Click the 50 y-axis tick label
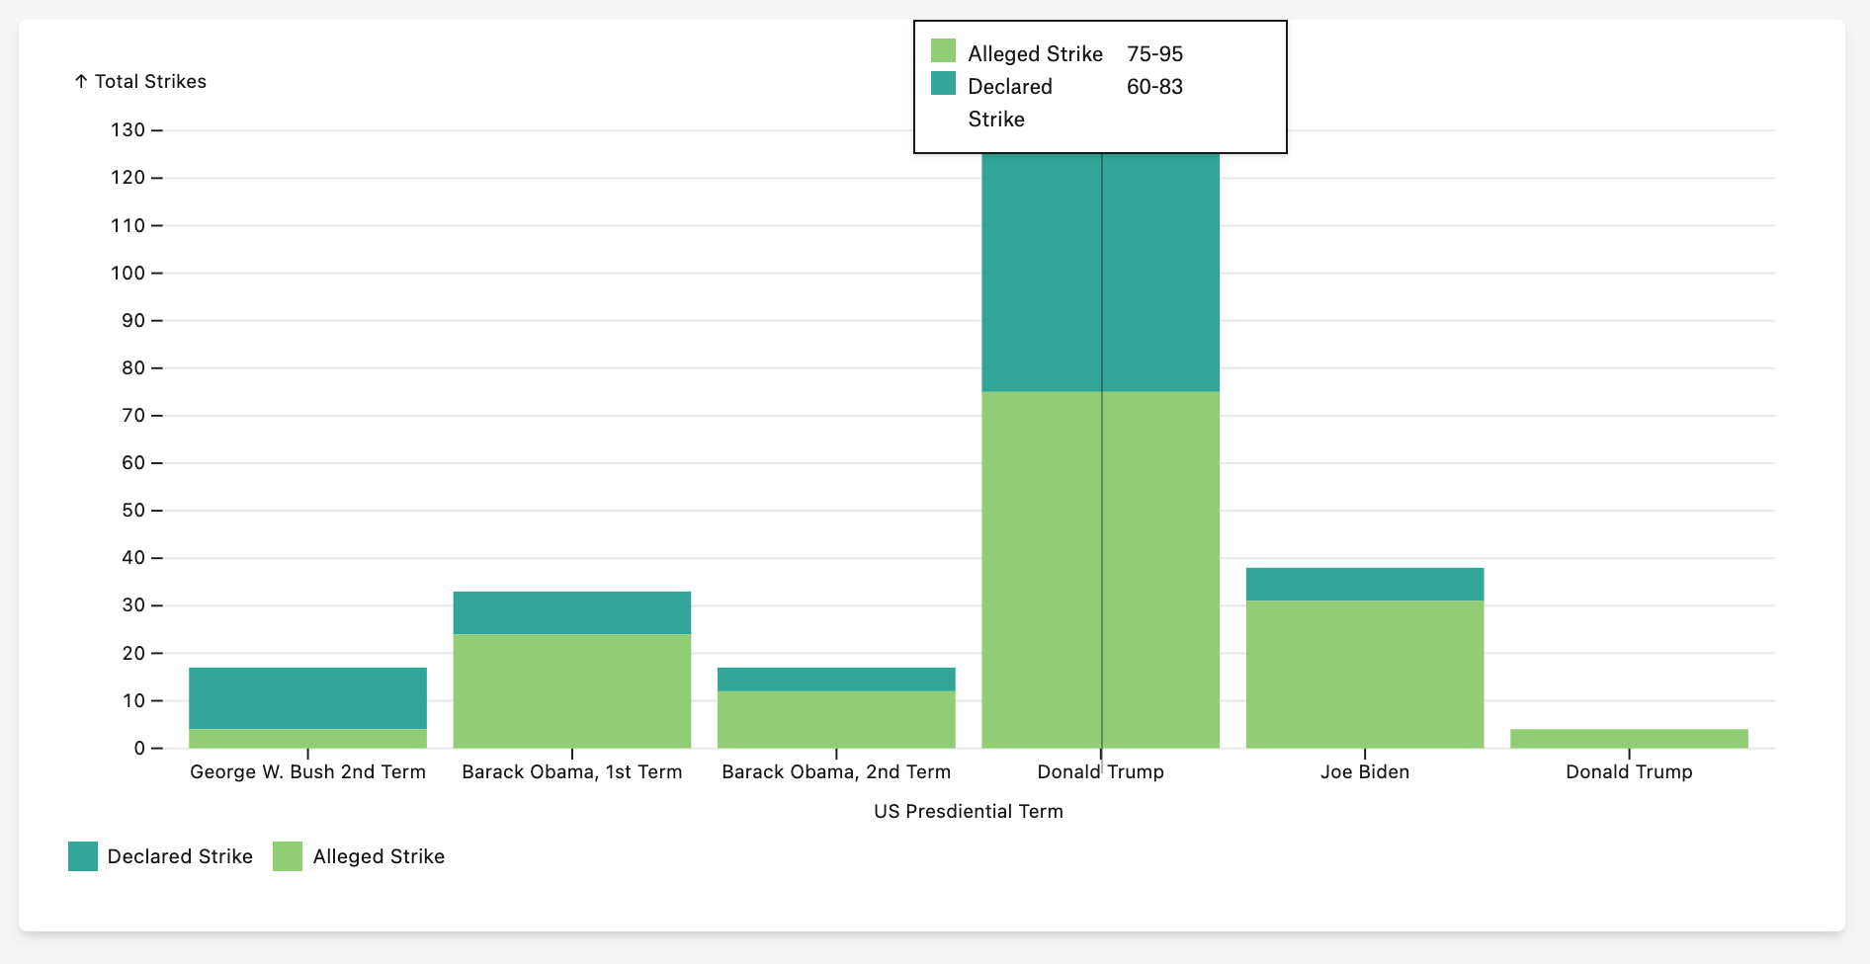Viewport: 1870px width, 964px height. 133,510
